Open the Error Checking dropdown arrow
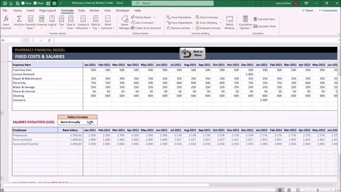The image size is (341, 192). click(220, 22)
